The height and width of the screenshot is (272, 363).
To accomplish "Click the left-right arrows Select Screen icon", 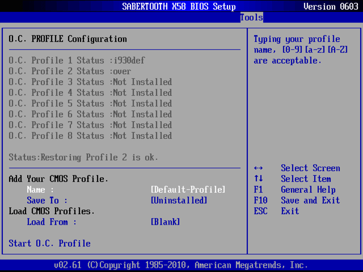I will pos(259,168).
